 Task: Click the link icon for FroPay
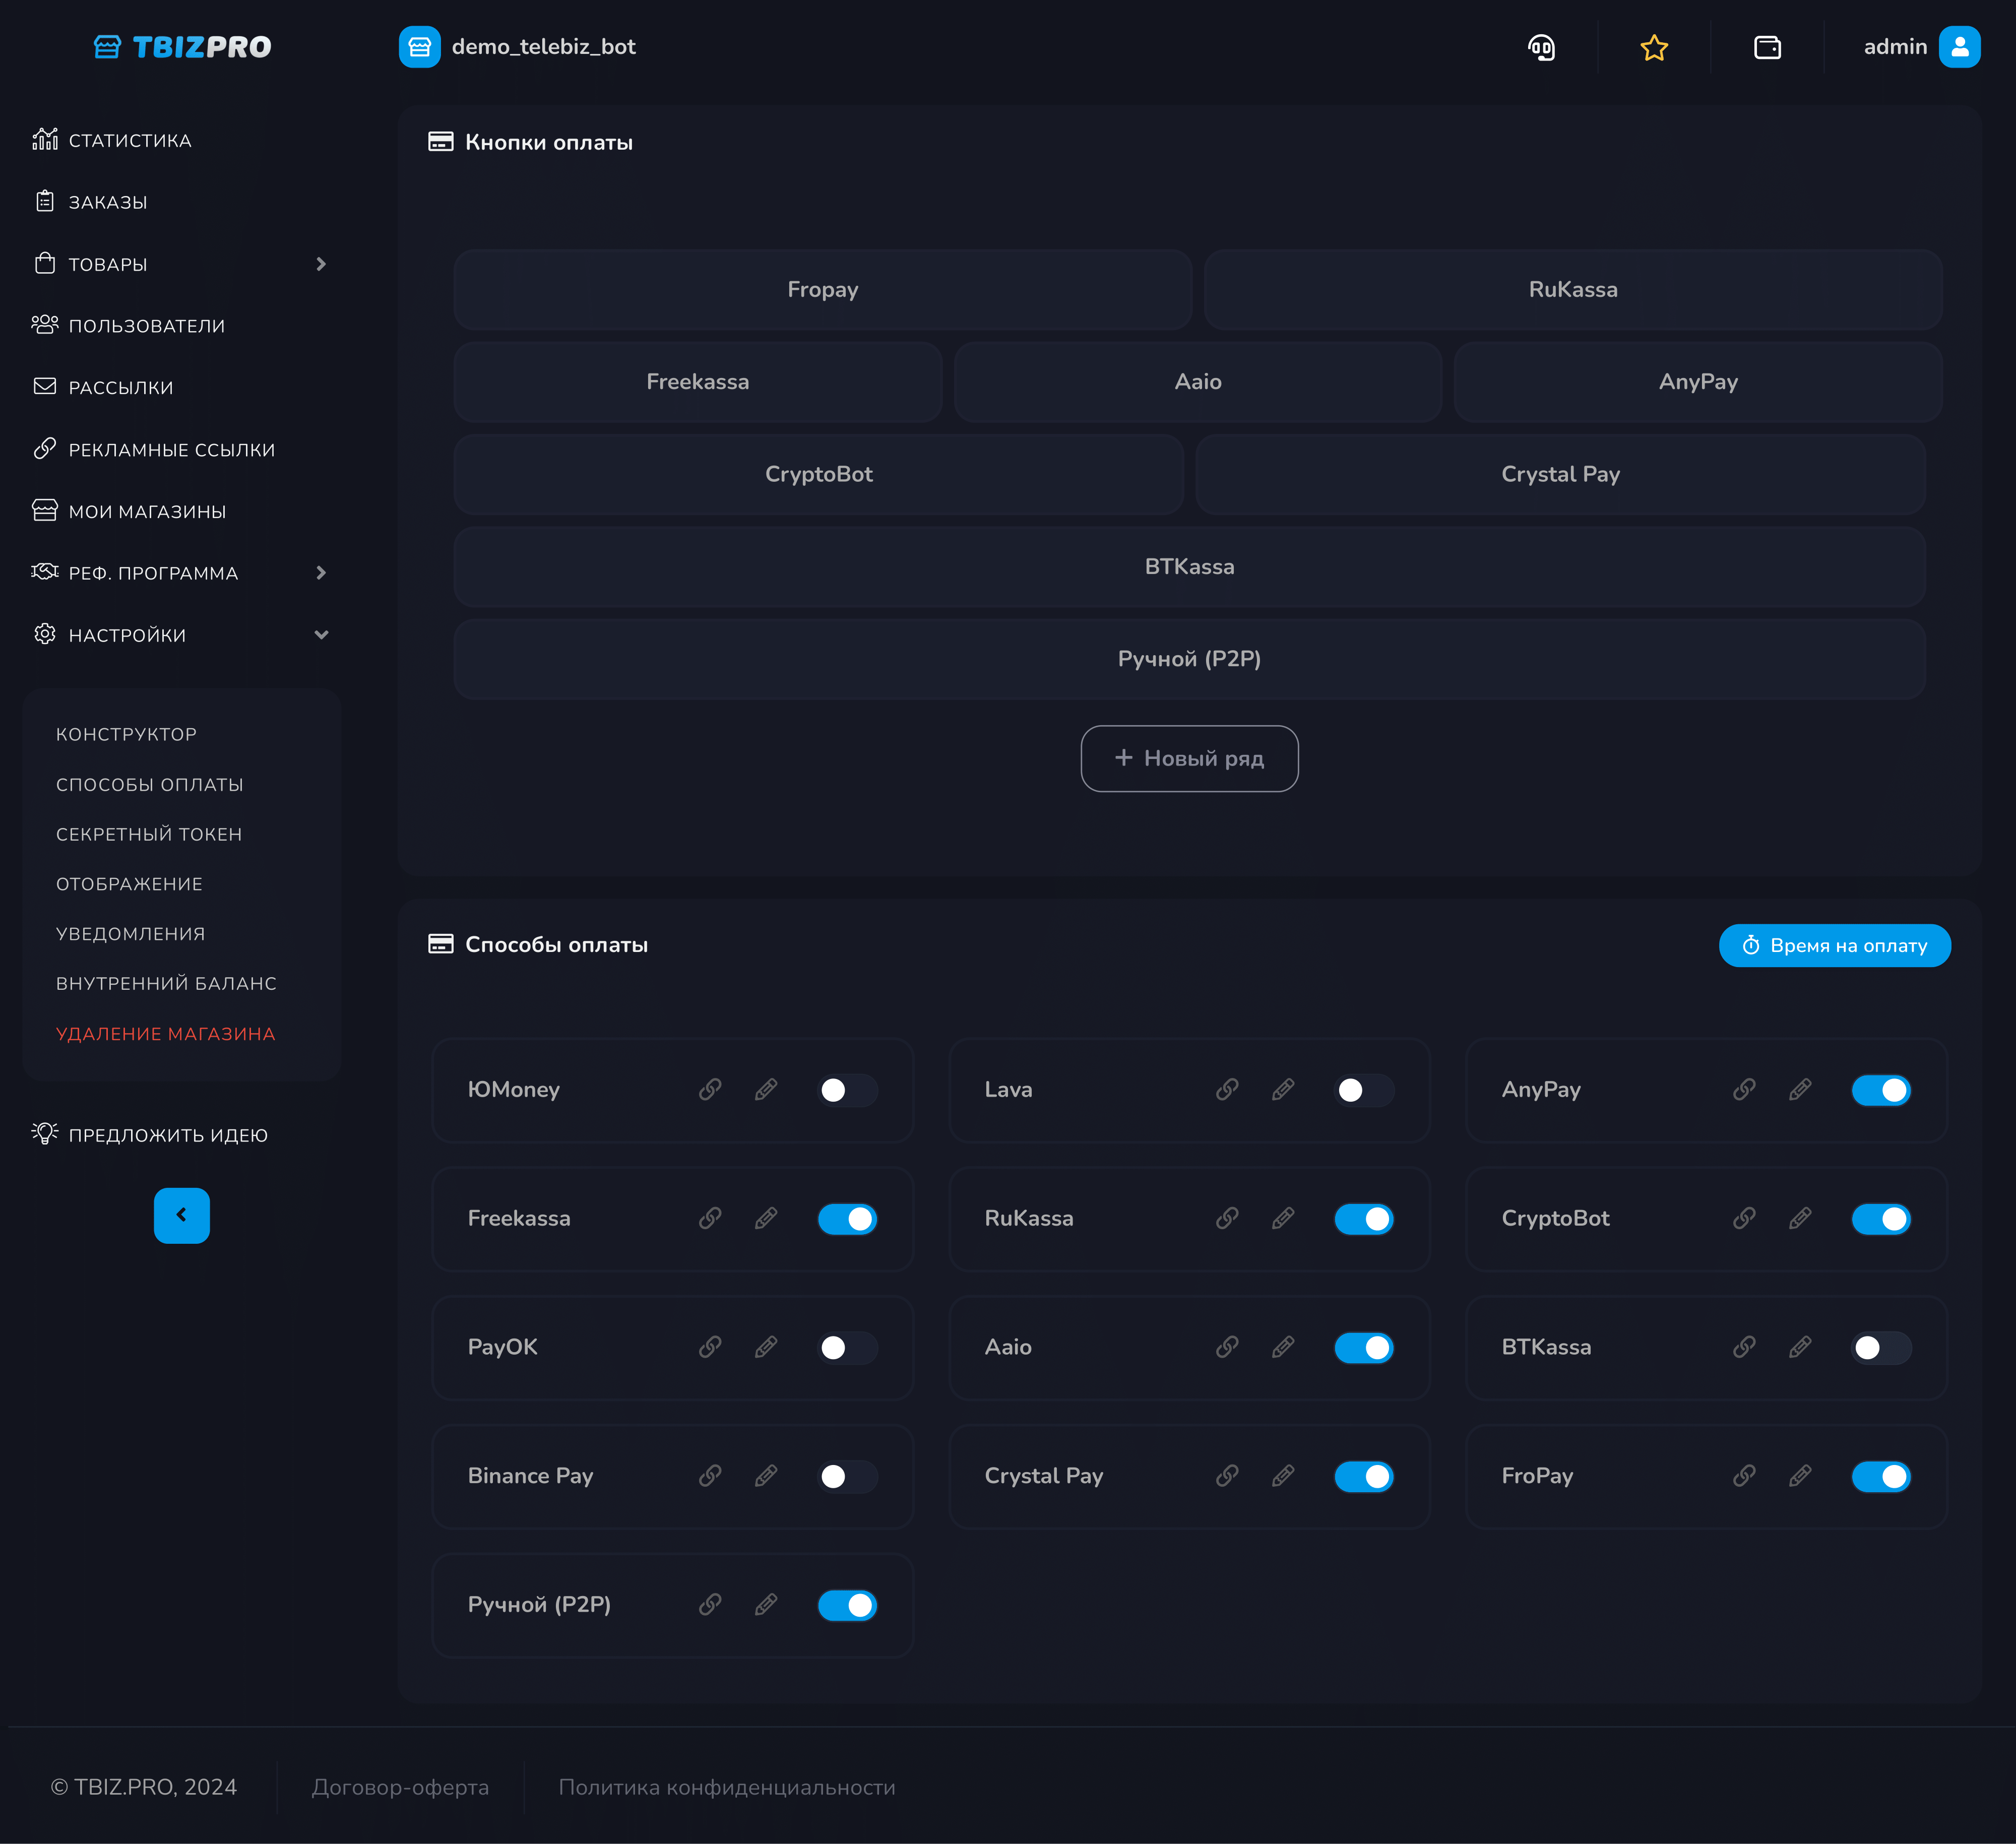coord(1744,1476)
